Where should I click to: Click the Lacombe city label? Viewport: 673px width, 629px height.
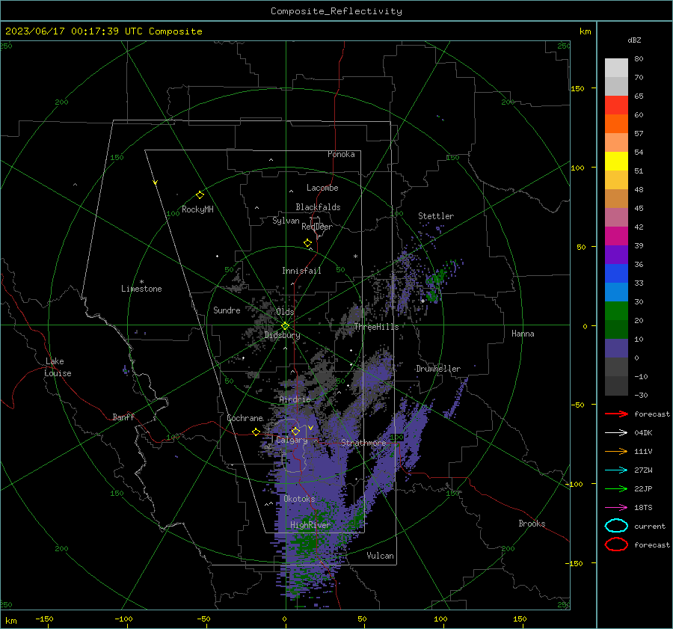pyautogui.click(x=322, y=188)
